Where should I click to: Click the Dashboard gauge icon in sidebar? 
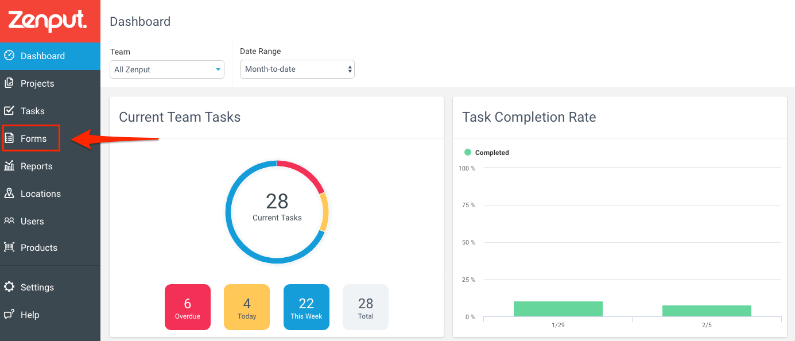point(9,56)
